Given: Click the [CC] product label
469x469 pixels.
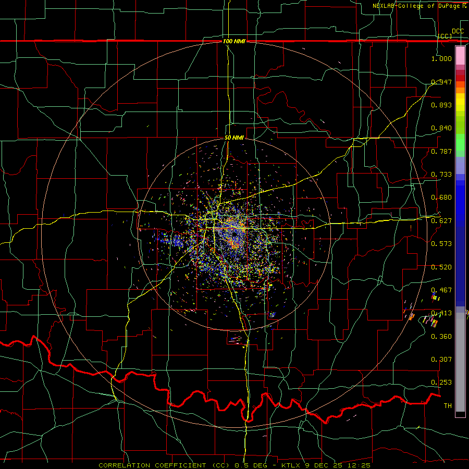Looking at the screenshot, I should tap(445, 36).
